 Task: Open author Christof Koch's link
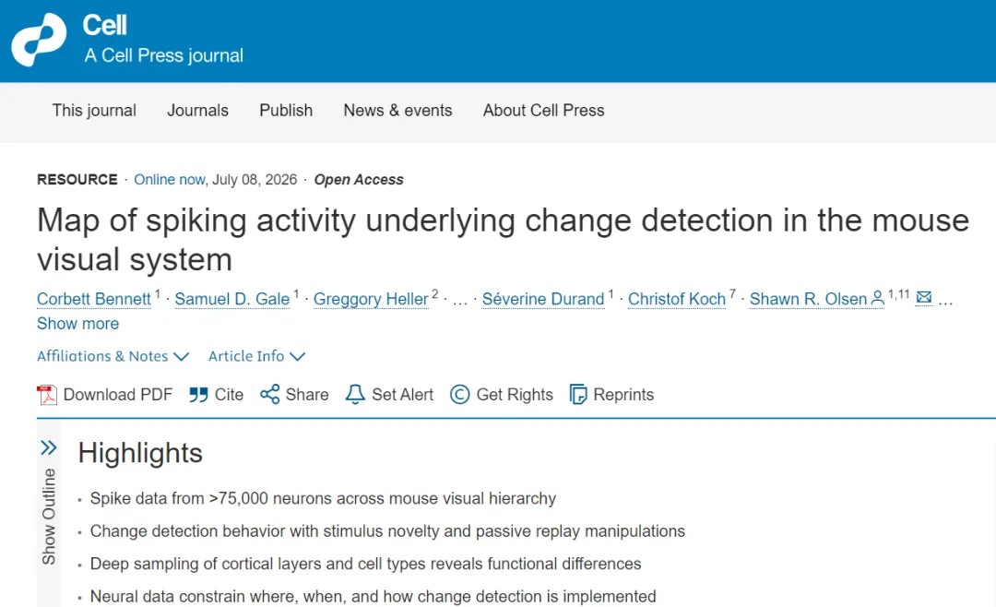677,299
